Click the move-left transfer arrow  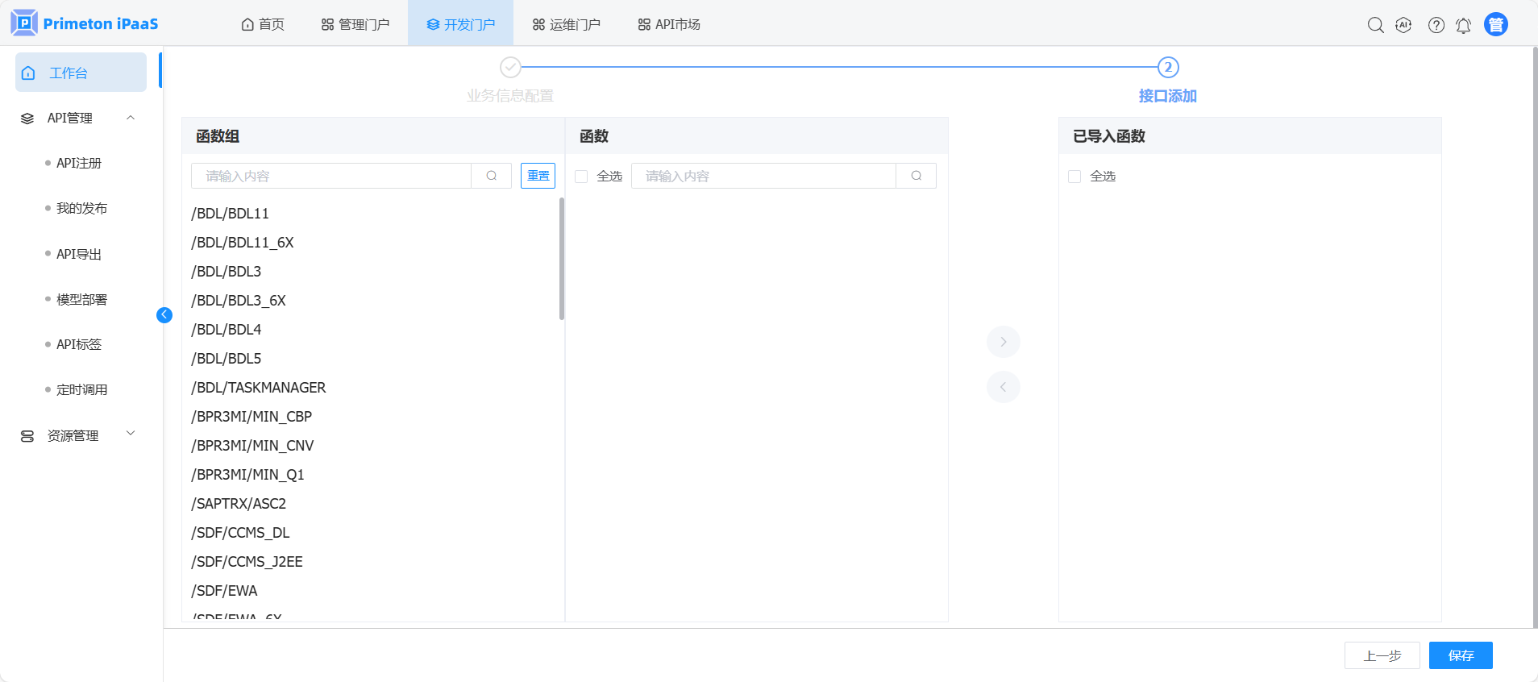pyautogui.click(x=1003, y=387)
